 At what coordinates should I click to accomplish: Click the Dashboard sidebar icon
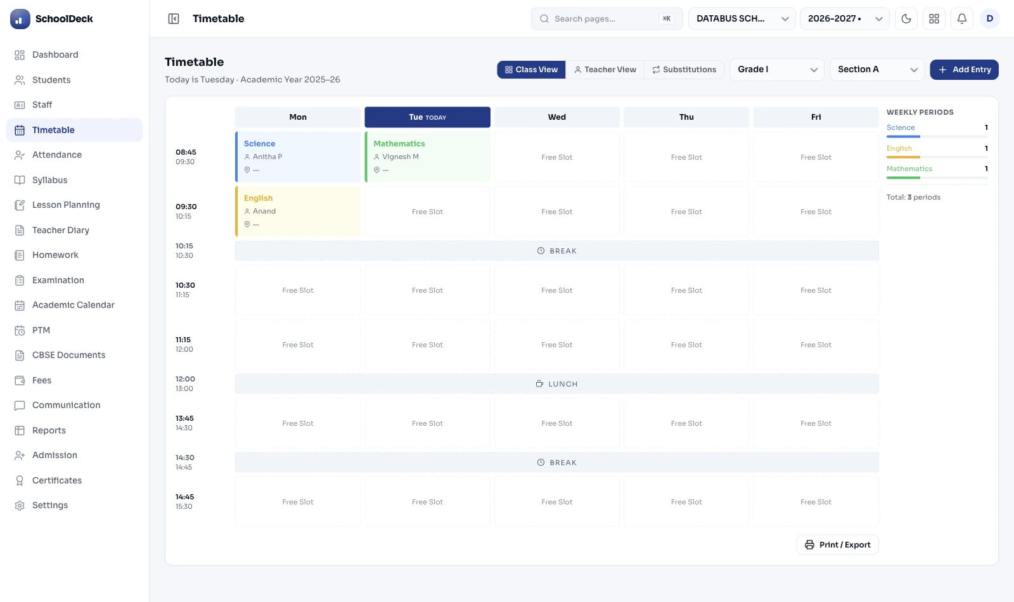(20, 55)
